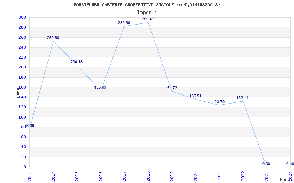The image size is (294, 183).
Task: Click the 300 y-axis tick label
Action: (22, 17)
